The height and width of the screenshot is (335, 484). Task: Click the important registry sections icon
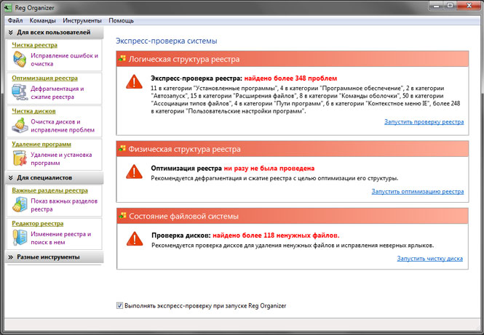20,205
